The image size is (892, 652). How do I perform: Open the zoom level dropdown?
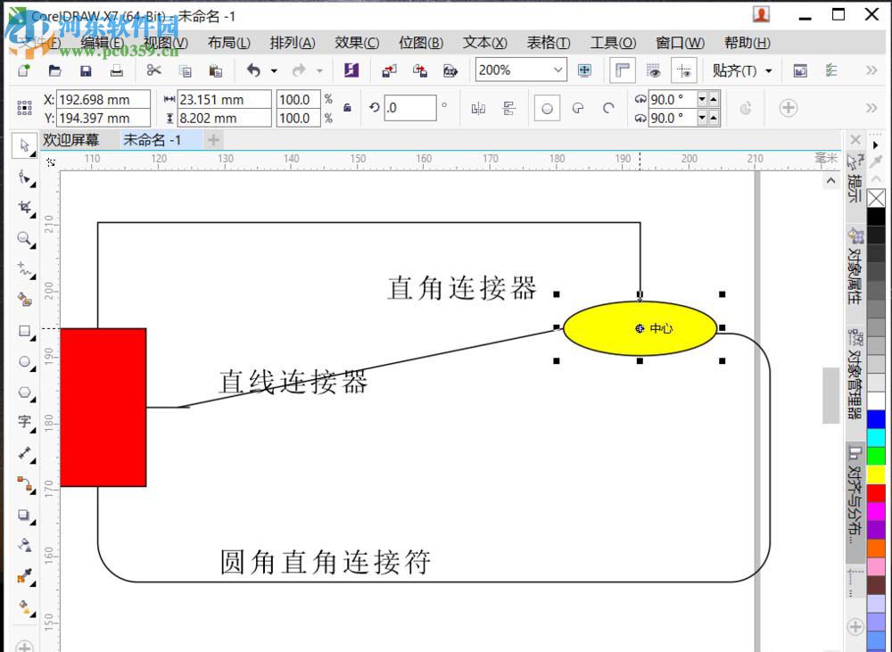[x=558, y=70]
